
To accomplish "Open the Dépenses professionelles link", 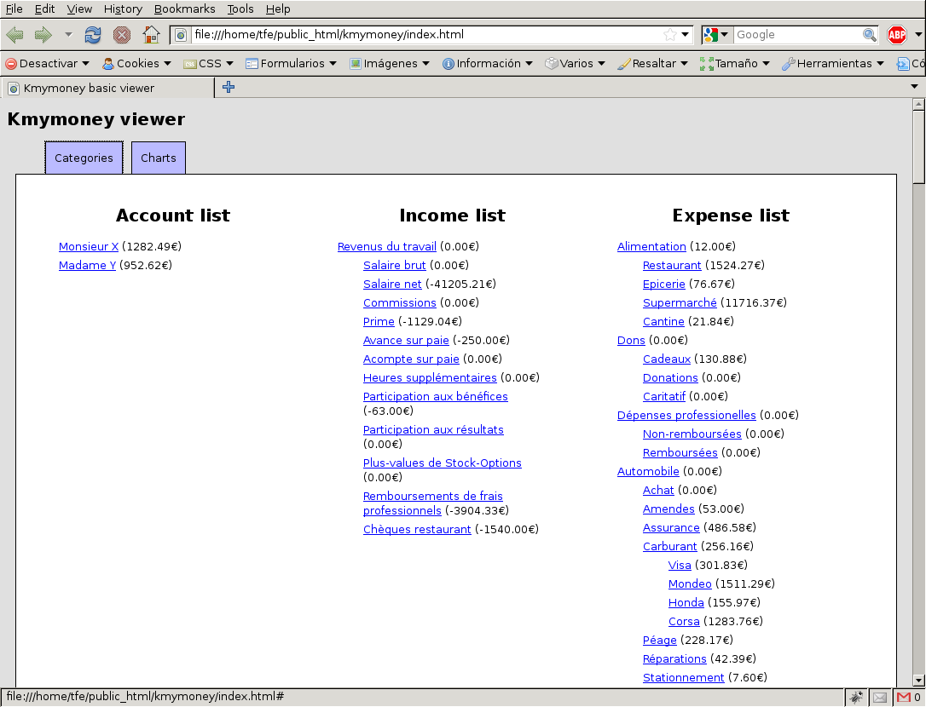I will [x=686, y=416].
